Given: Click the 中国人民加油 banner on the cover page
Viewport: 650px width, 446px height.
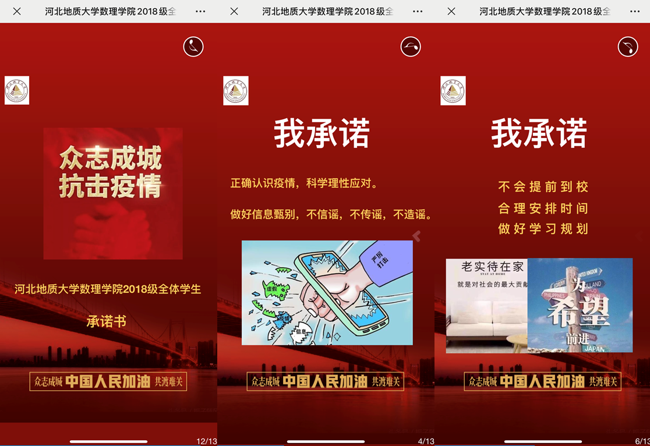Looking at the screenshot, I should click(108, 381).
